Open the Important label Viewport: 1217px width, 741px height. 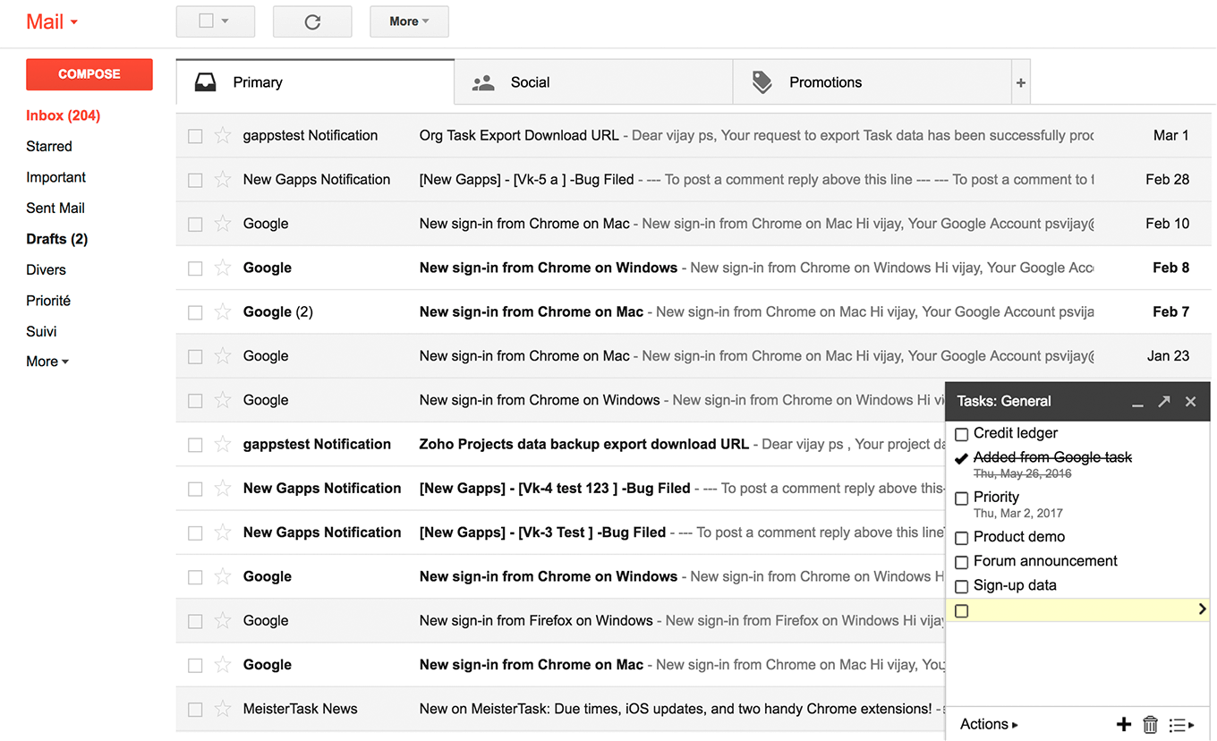[56, 177]
